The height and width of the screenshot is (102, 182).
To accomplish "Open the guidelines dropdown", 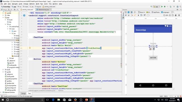I will click(148, 15).
